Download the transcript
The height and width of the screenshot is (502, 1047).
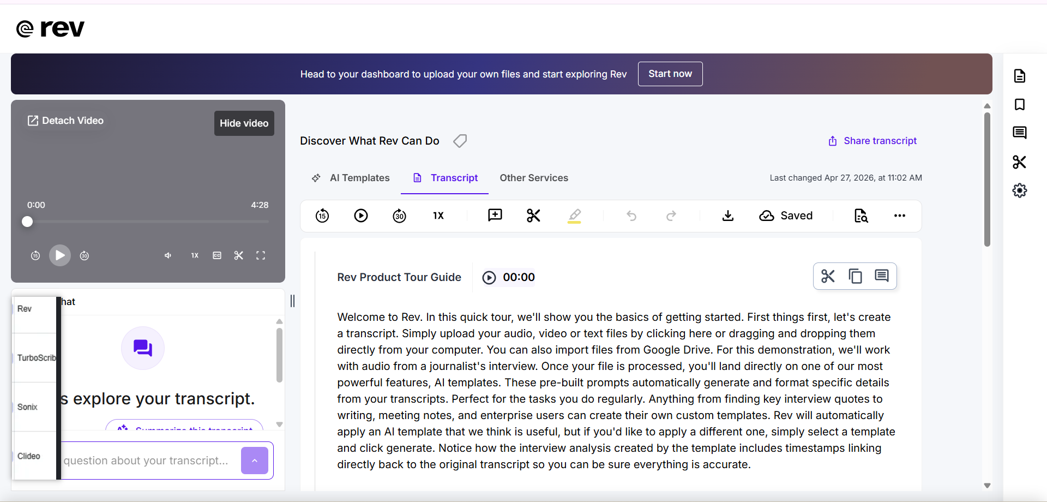(x=727, y=216)
